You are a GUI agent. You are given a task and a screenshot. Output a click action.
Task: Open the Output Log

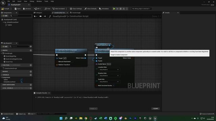[x=21, y=114]
